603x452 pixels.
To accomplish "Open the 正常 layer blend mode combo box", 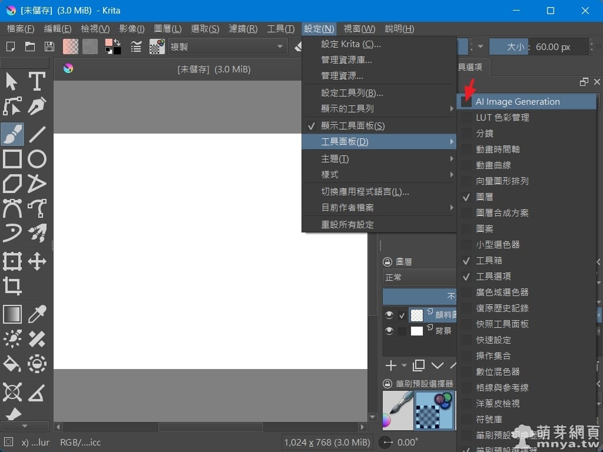I will point(418,277).
